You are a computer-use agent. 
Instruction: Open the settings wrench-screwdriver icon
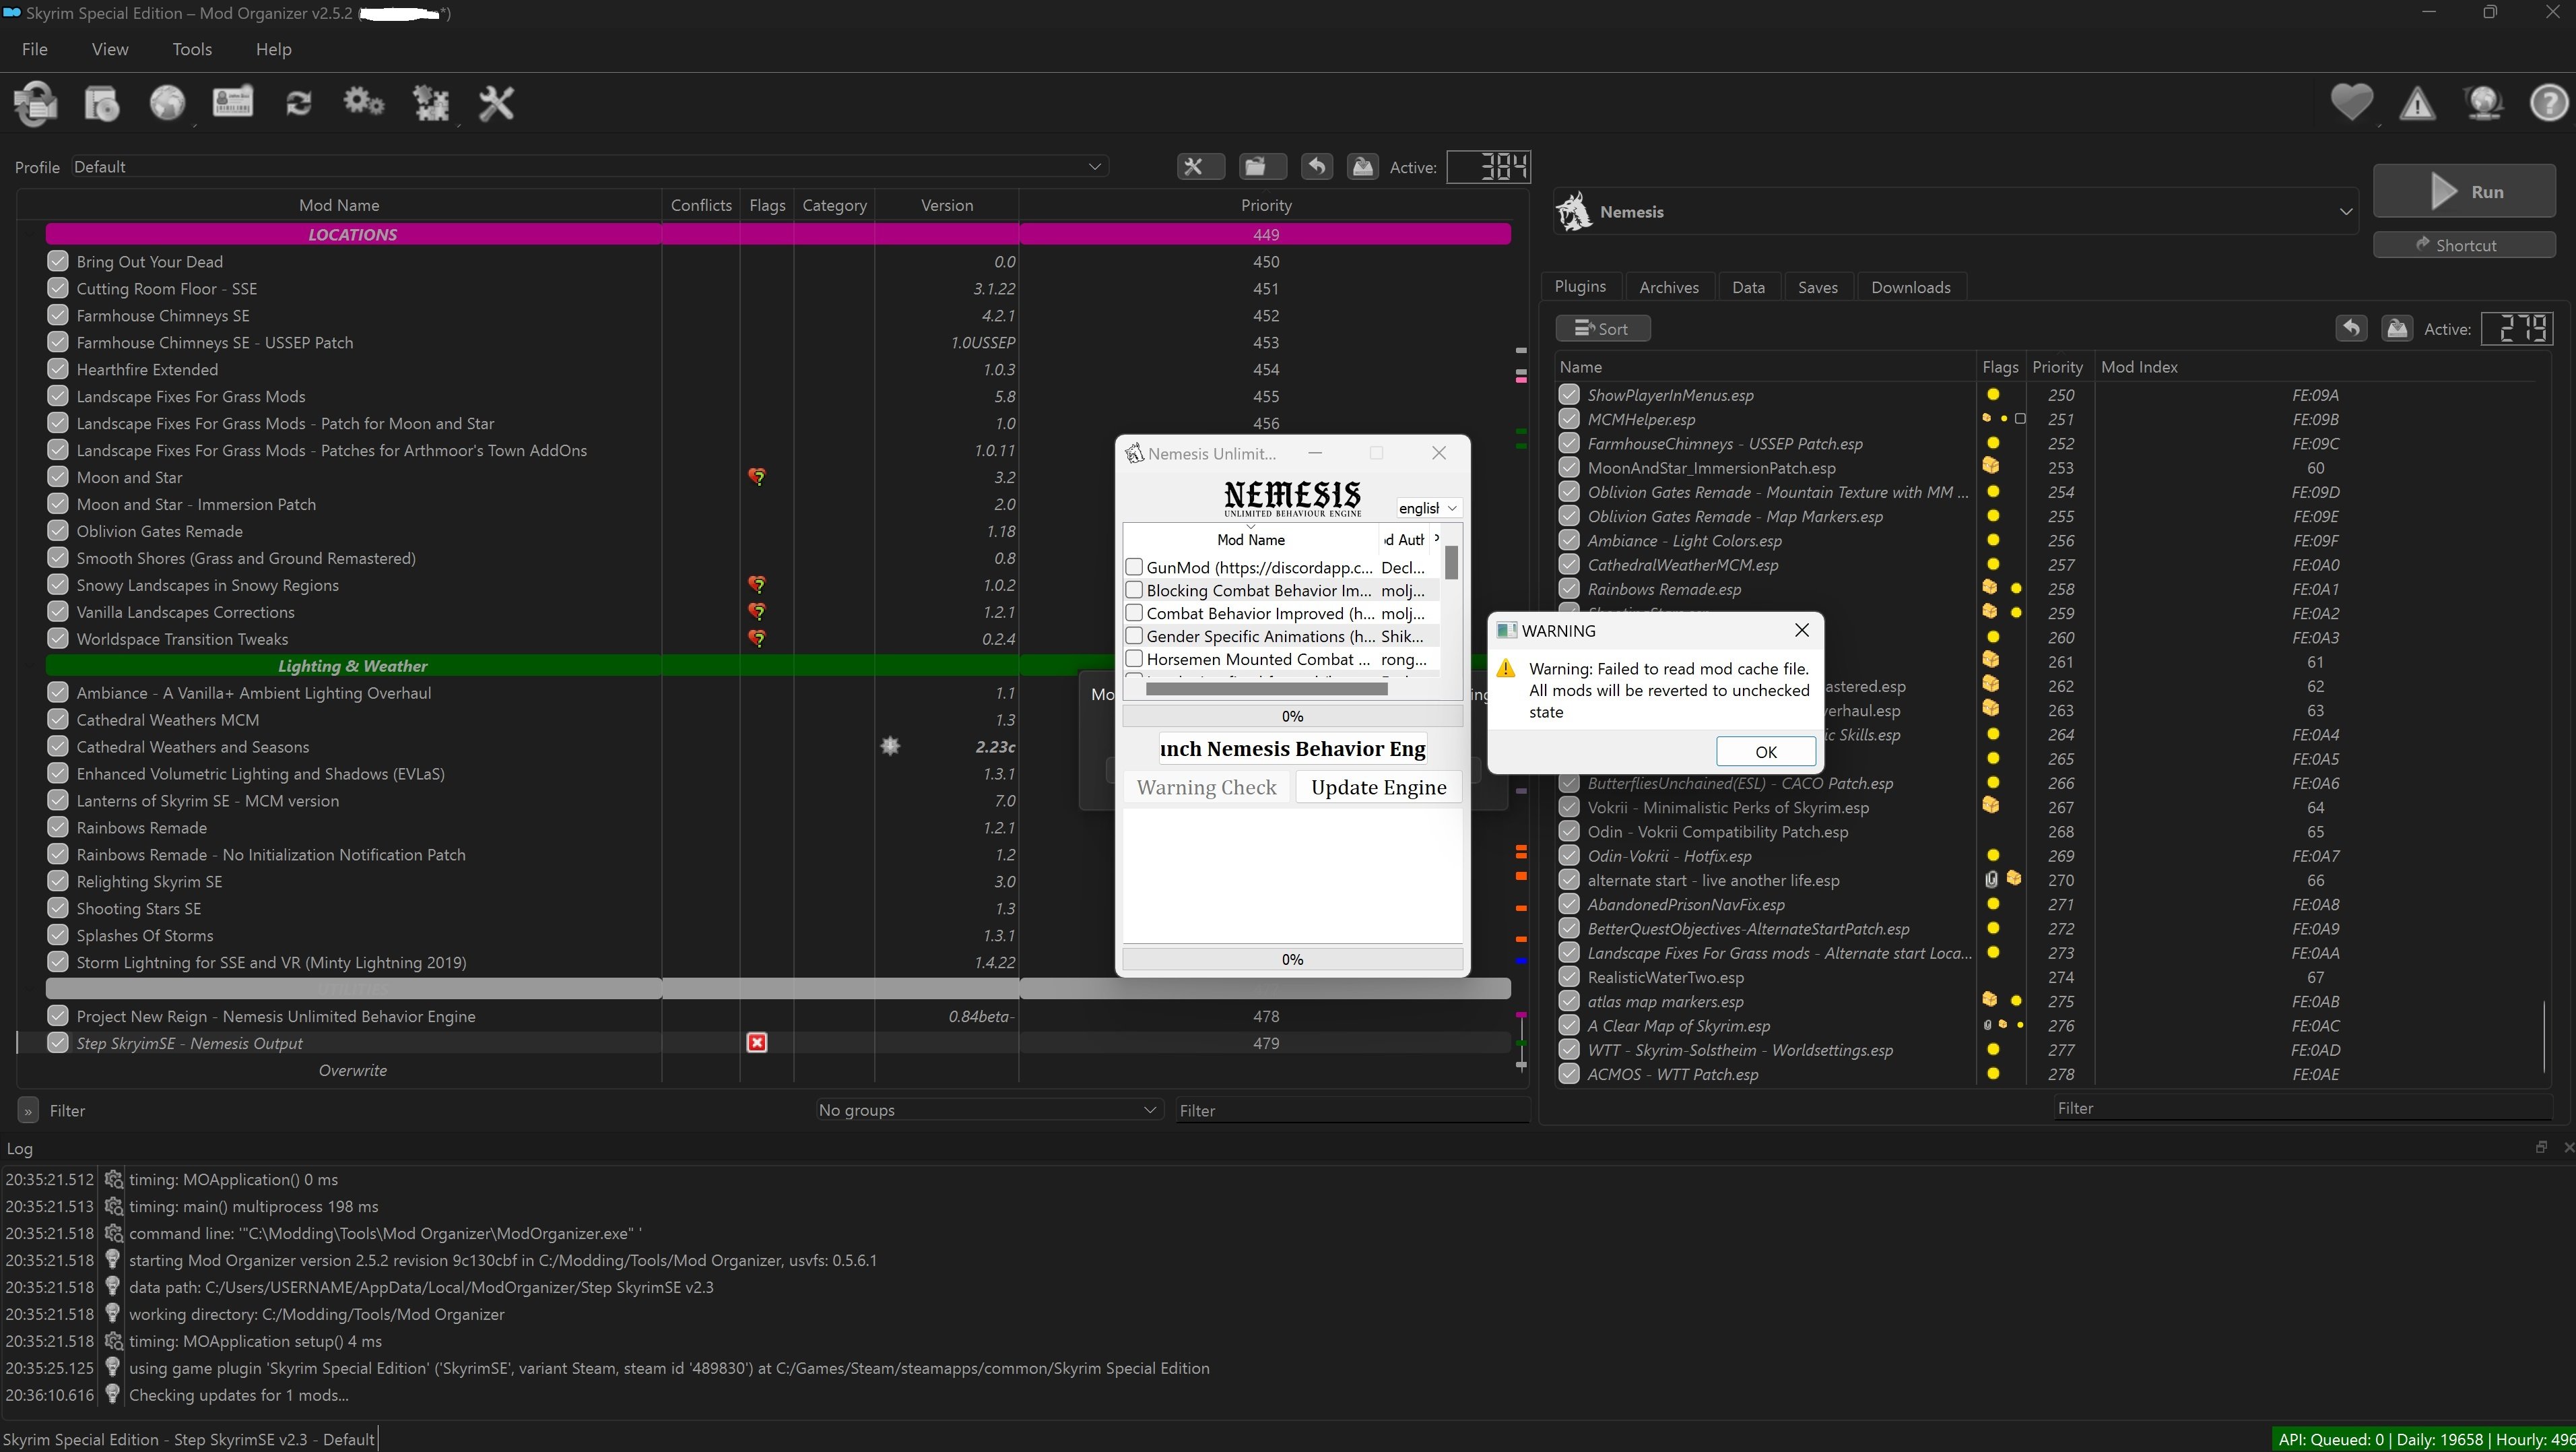(x=496, y=103)
